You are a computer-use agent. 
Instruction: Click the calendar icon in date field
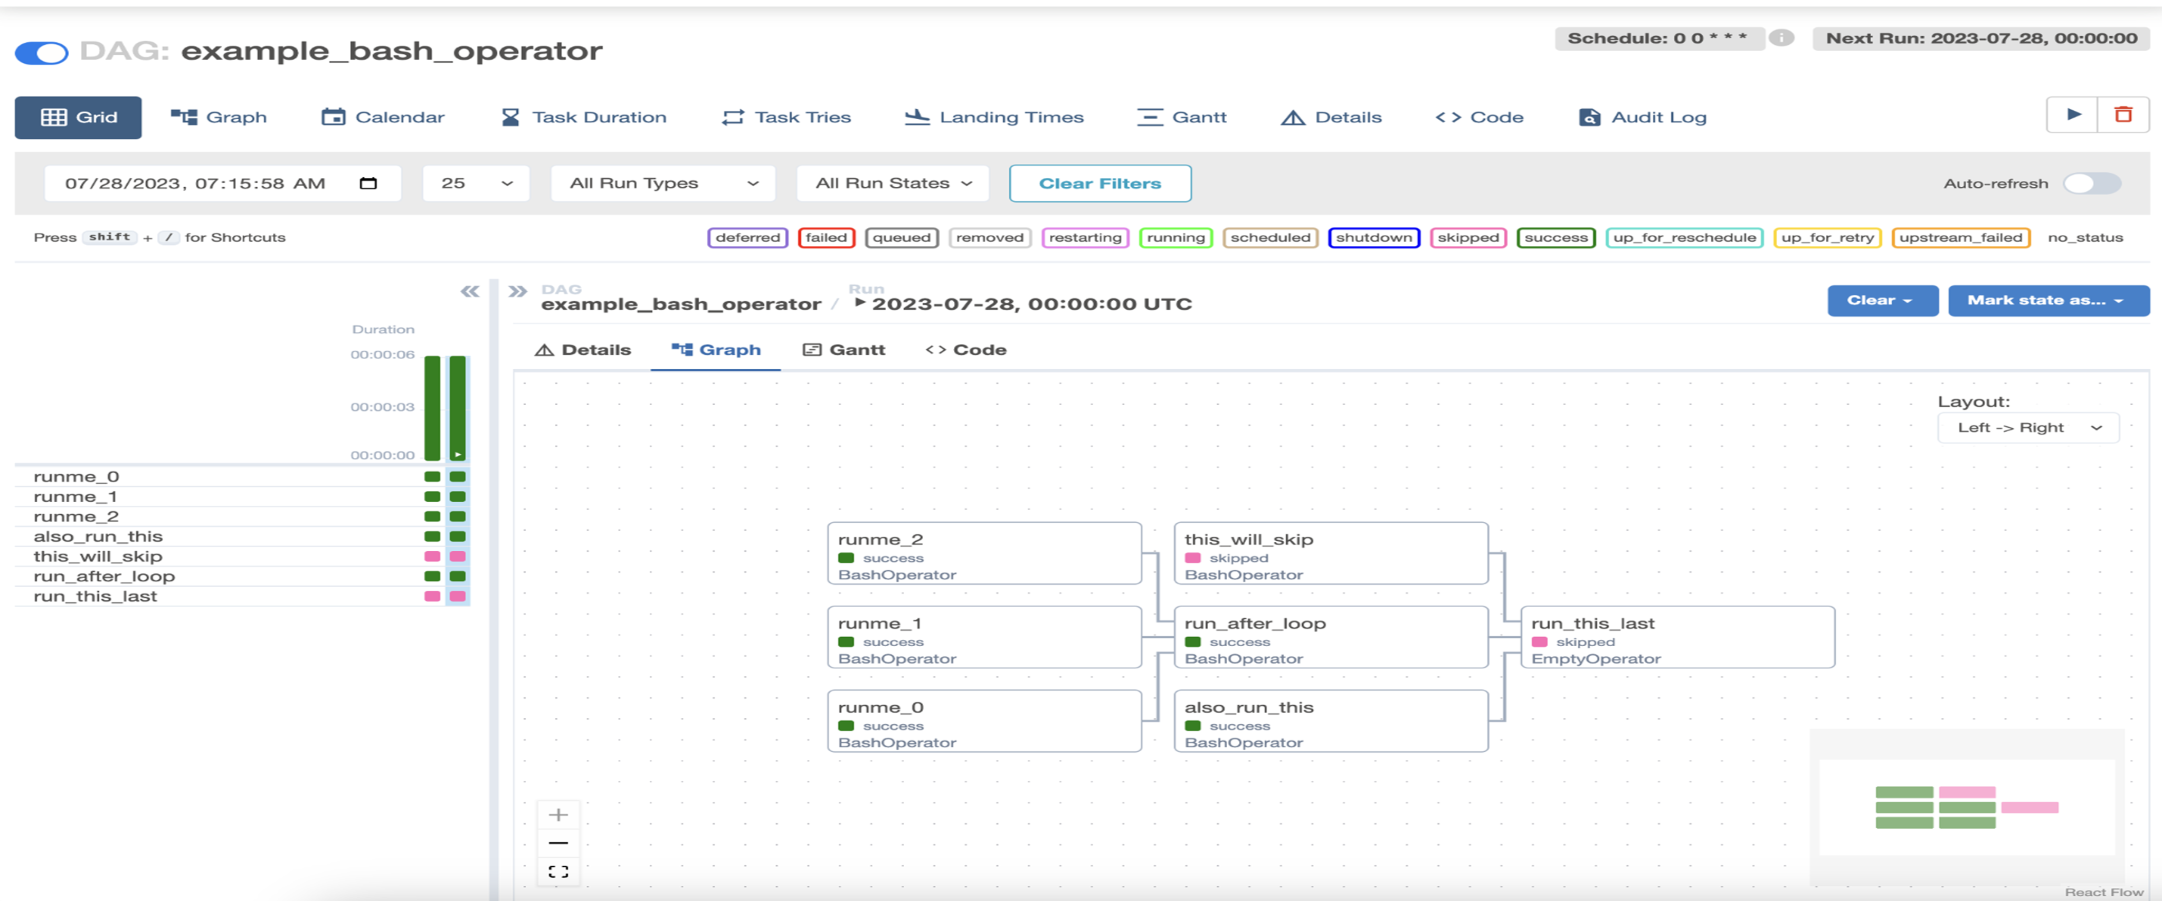367,183
